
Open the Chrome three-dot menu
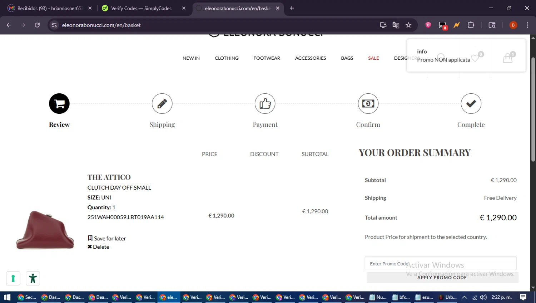click(x=527, y=25)
